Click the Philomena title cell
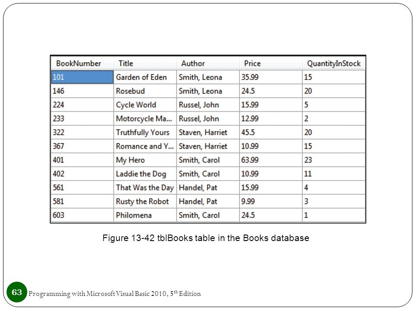Viewport: 415px width, 311px height. coord(145,215)
